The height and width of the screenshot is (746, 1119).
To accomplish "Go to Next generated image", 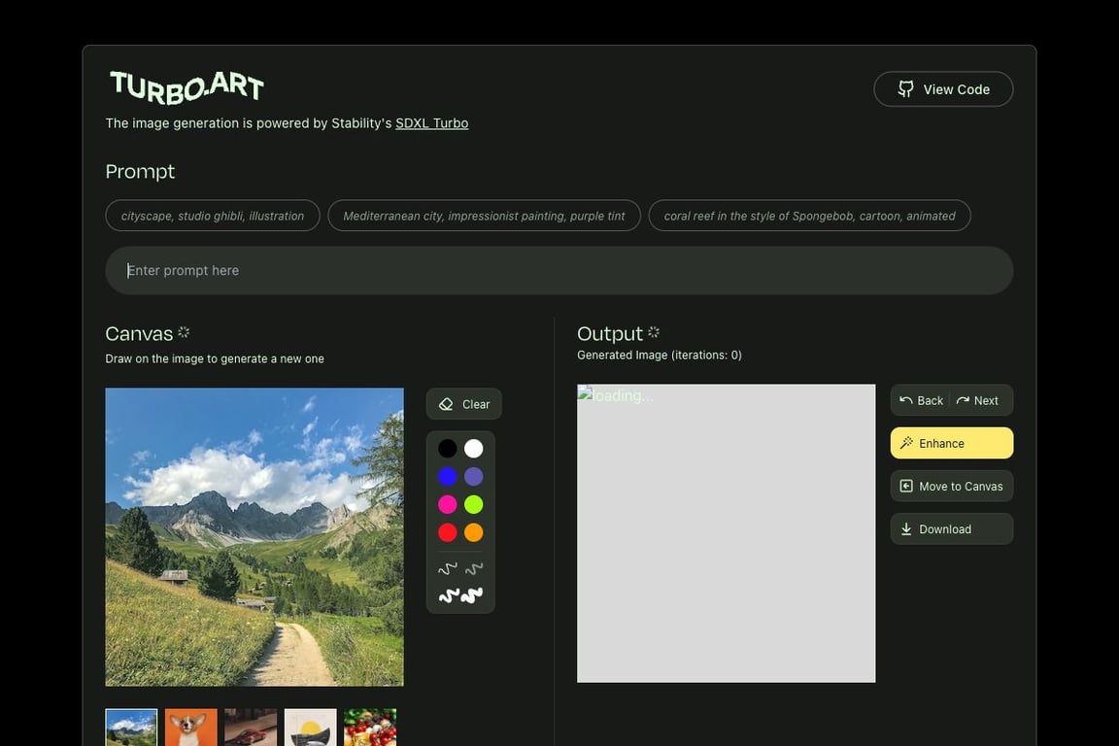I will point(978,400).
